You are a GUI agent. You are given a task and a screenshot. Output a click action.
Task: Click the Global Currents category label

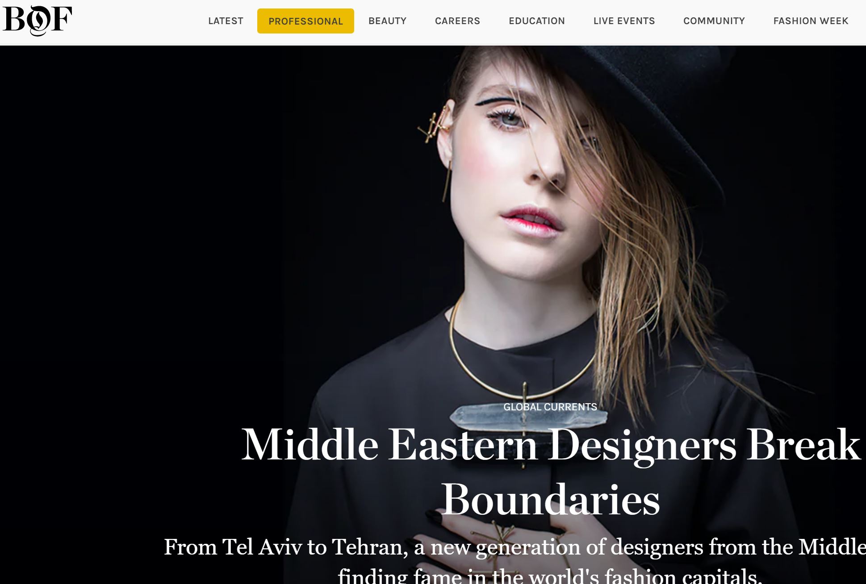[x=550, y=407]
